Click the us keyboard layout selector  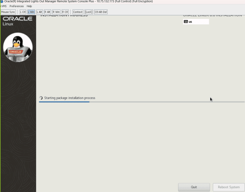pyautogui.click(x=195, y=21)
